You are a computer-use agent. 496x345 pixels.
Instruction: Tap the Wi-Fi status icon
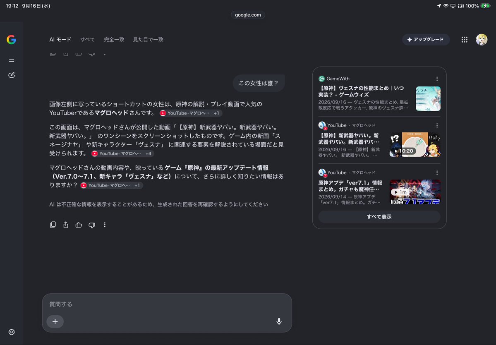pyautogui.click(x=446, y=6)
